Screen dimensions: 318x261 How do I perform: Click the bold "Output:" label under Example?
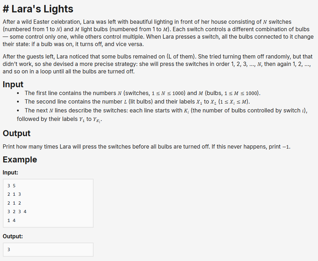(13, 236)
